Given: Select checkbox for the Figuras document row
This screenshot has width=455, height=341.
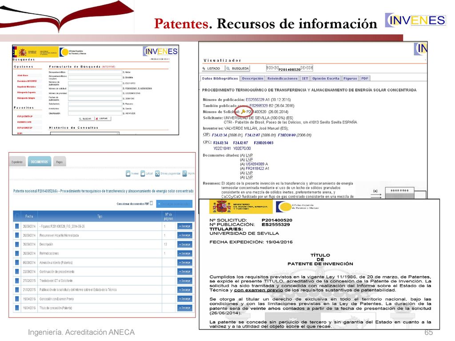Looking at the screenshot, I should (17, 226).
